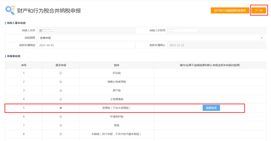The width and height of the screenshot is (271, 141).
Task: Click the 税款所属期止 date 2023-12-31
Action: click(177, 45)
